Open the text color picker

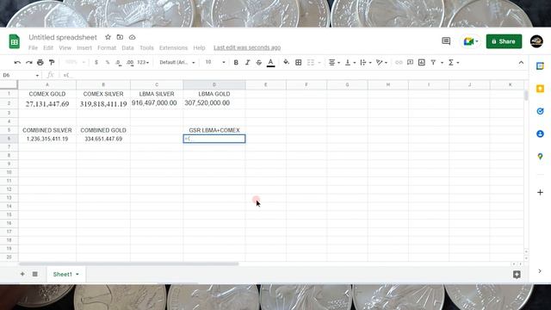[270, 63]
